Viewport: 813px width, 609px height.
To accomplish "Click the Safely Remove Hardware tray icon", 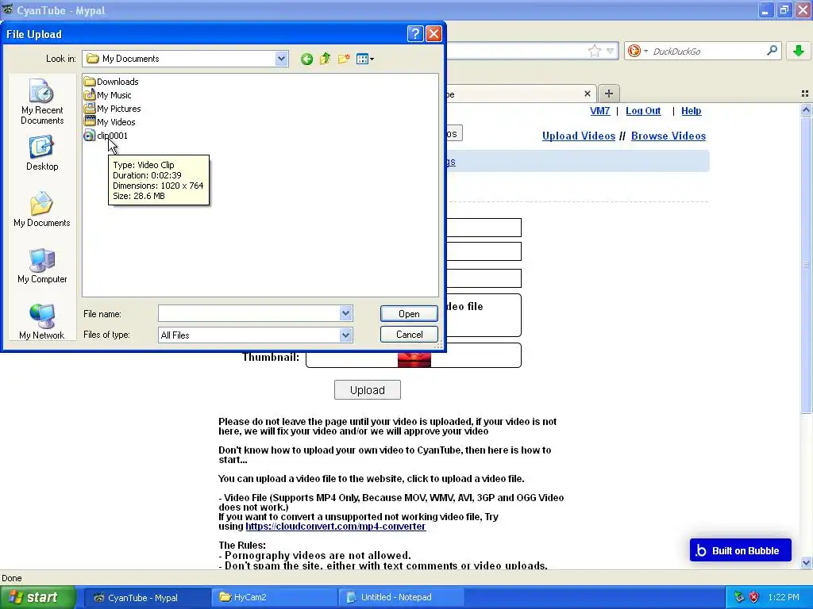I will click(739, 597).
